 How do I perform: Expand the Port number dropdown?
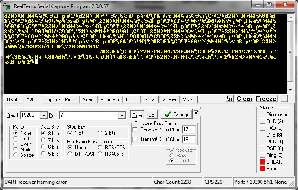pos(122,115)
